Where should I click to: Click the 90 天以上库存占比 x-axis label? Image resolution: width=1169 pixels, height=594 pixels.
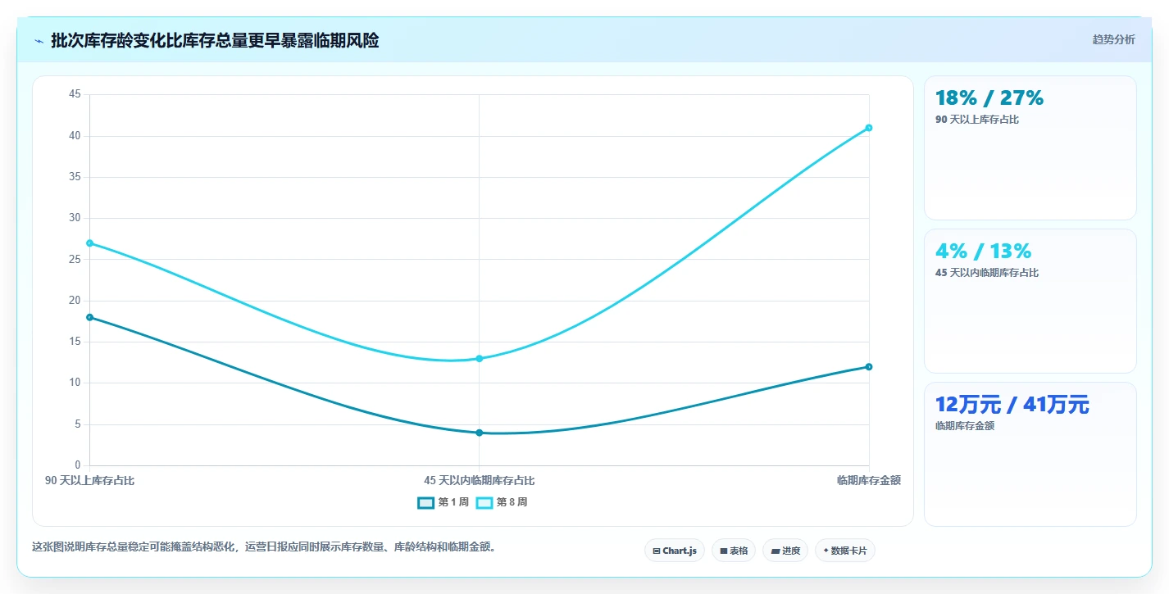click(x=89, y=481)
